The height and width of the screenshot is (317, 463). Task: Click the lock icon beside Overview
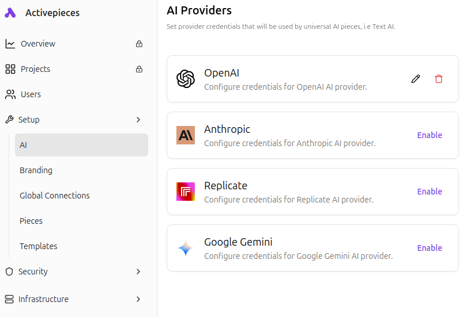tap(139, 44)
